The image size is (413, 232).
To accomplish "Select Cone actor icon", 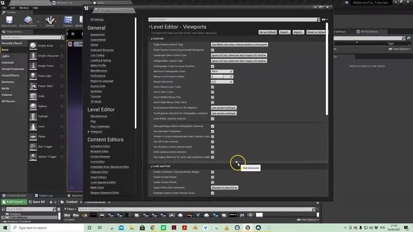I will click(x=33, y=126).
